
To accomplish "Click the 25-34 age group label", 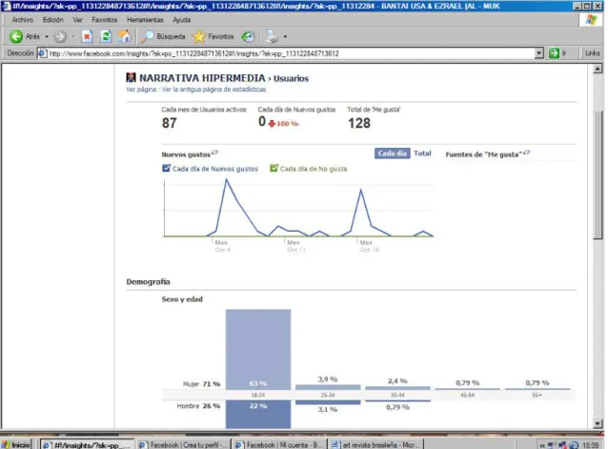I will [328, 395].
